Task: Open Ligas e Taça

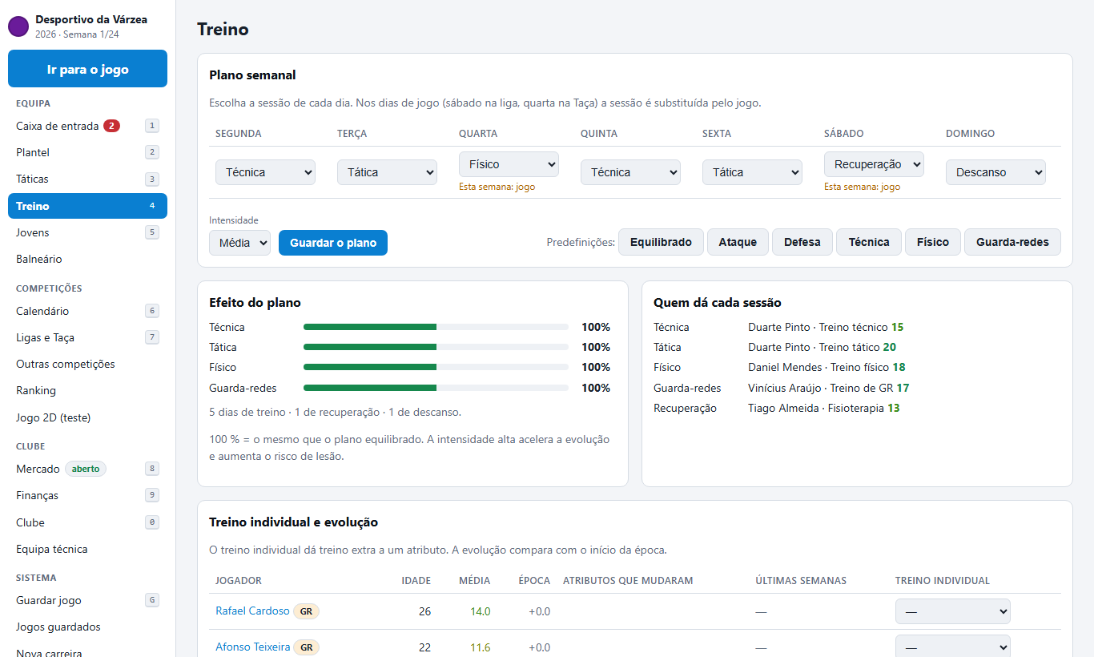Action: pos(87,337)
